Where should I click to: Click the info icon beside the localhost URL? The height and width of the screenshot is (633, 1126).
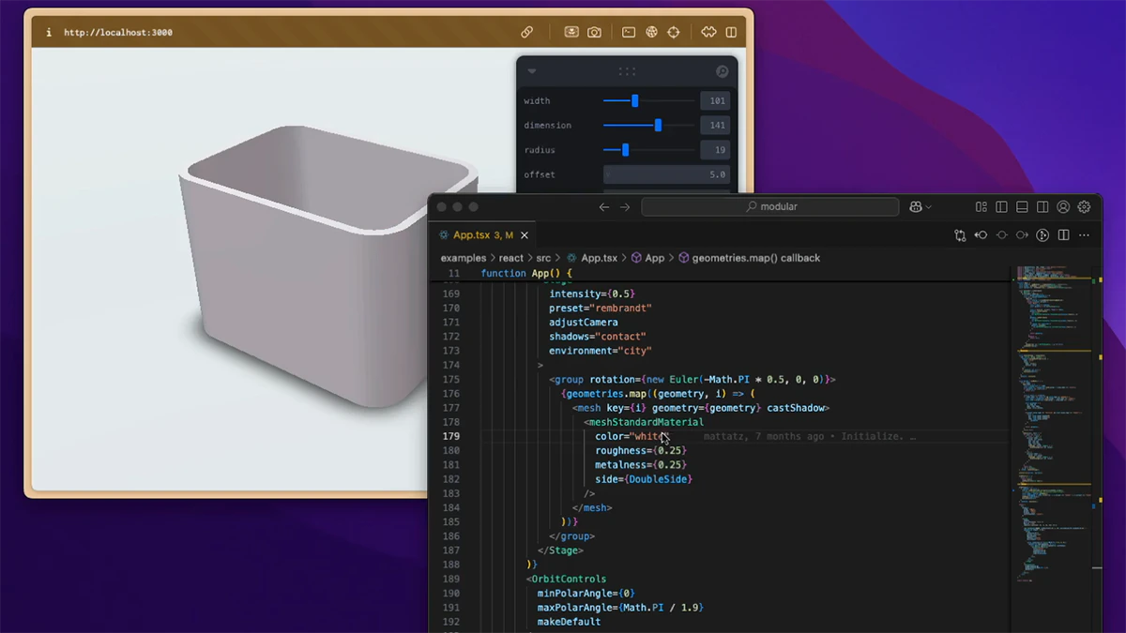[49, 32]
